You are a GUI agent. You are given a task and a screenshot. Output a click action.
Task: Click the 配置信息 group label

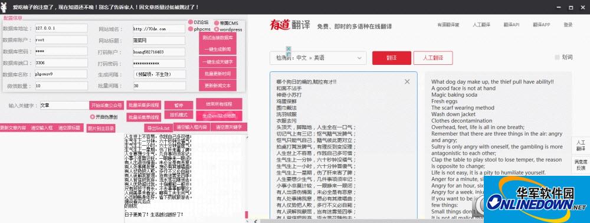pos(13,18)
